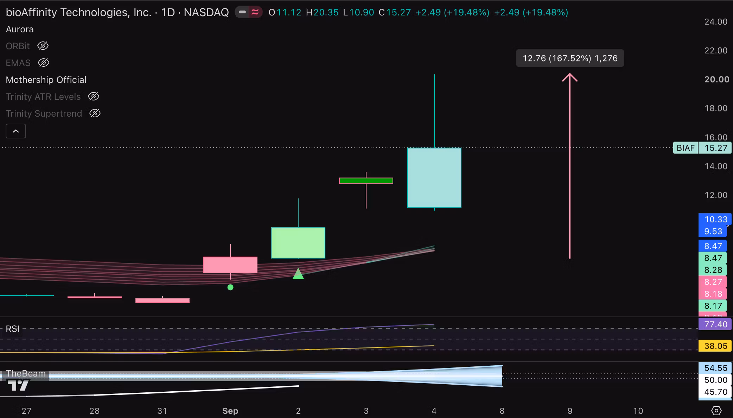Unhide the Trinity ATR Levels indicator

[94, 97]
